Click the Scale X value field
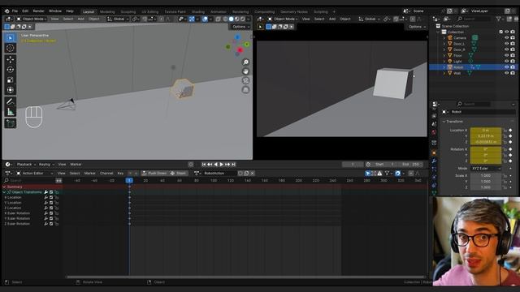This screenshot has height=292, width=520. pos(486,175)
